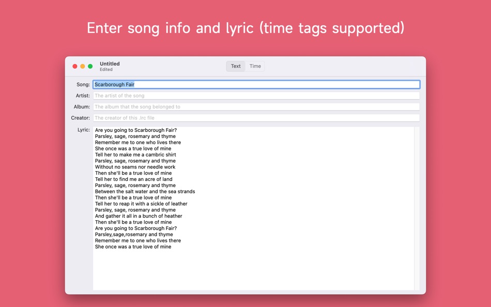The height and width of the screenshot is (307, 491).
Task: Close the Untitled window with red button
Action: click(75, 66)
